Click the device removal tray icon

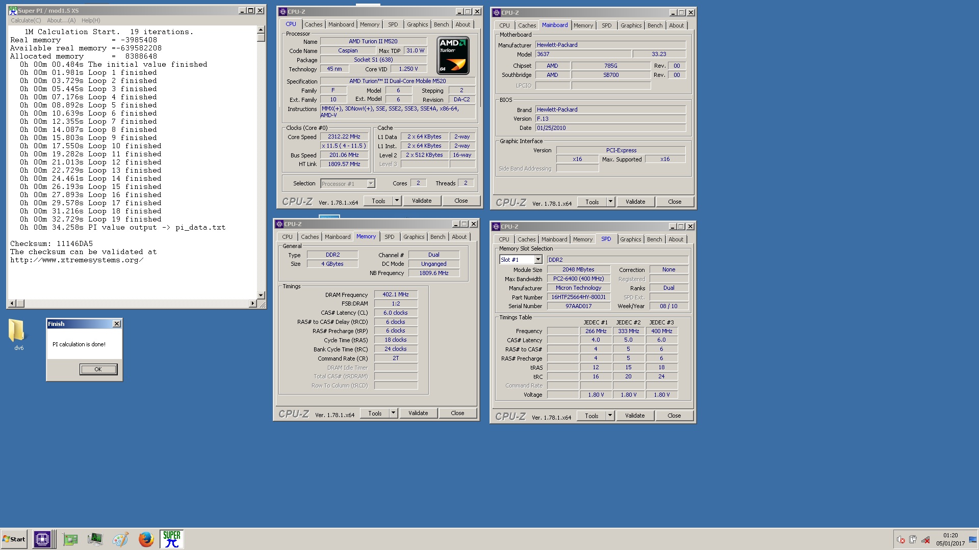click(913, 540)
